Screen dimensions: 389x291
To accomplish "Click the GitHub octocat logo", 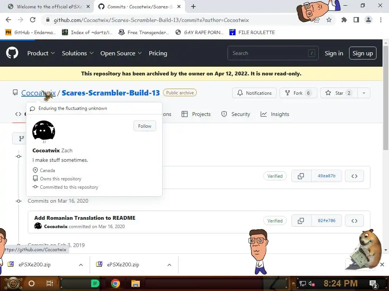I will tap(12, 53).
